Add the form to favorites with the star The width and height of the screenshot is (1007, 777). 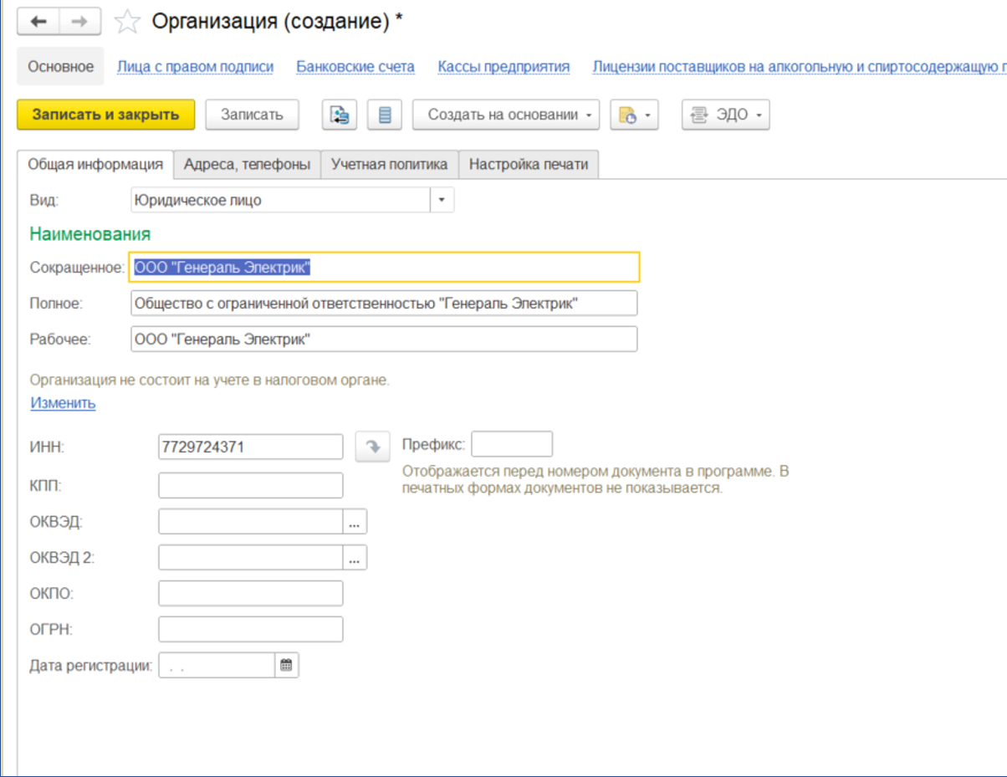(127, 23)
